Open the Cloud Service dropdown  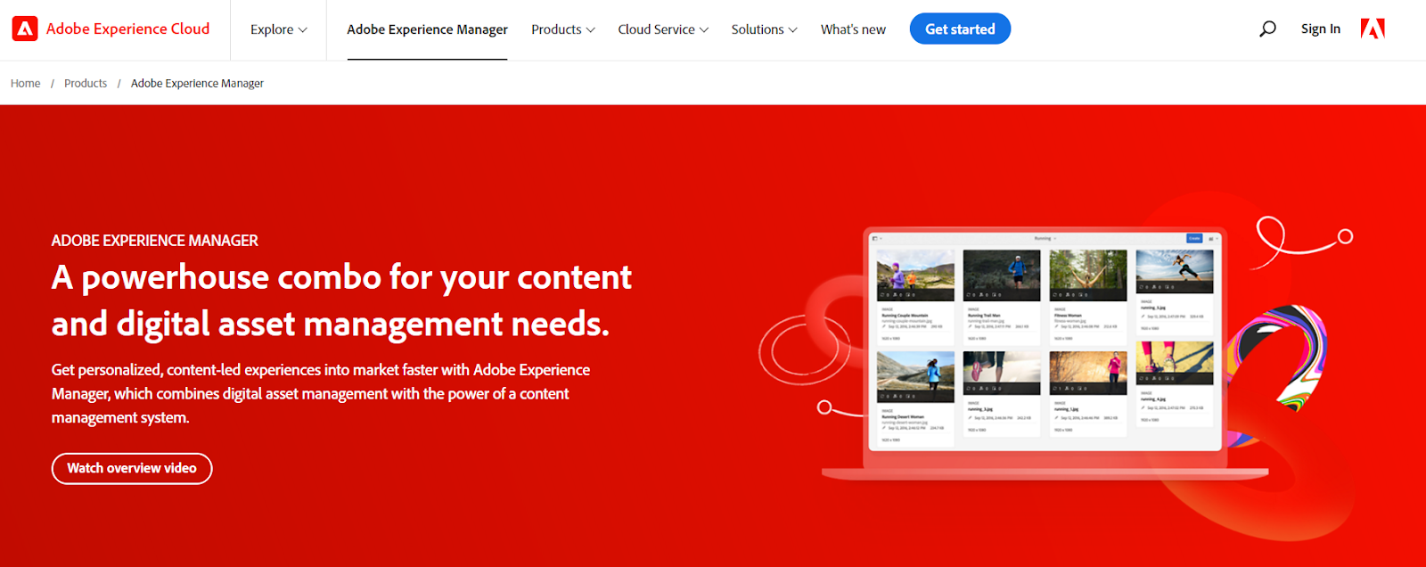[663, 29]
